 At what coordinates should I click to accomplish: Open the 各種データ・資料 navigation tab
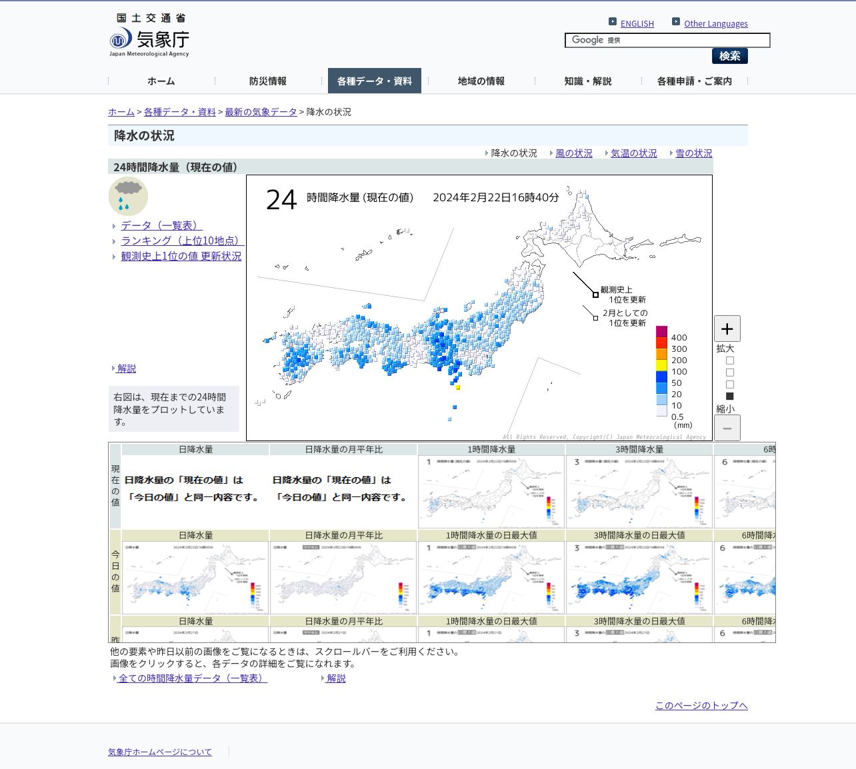375,81
